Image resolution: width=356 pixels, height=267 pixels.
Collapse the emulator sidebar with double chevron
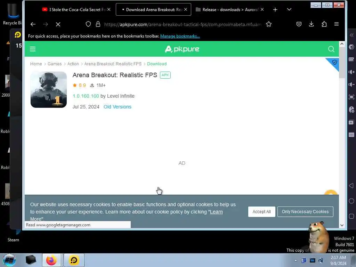pos(351,35)
